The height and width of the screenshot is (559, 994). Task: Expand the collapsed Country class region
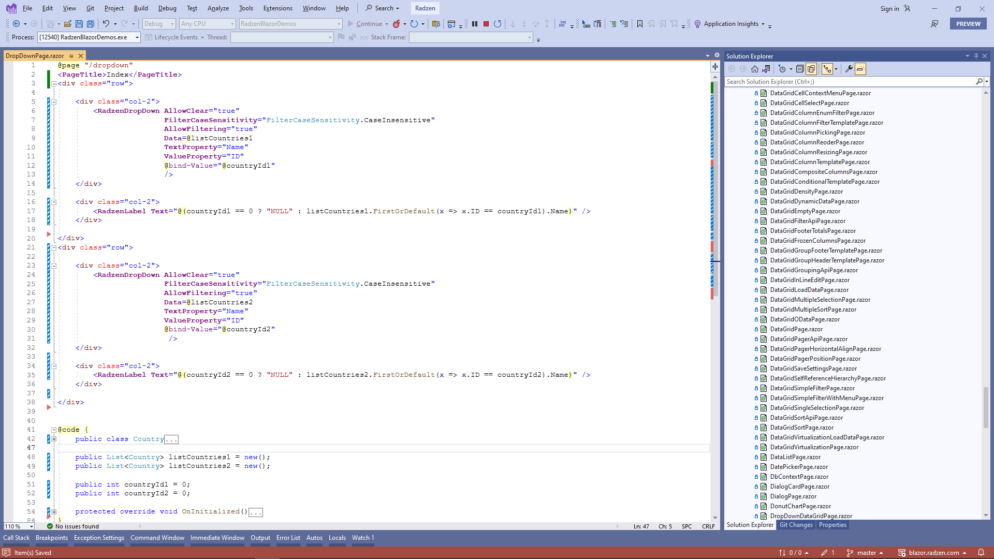coord(54,439)
